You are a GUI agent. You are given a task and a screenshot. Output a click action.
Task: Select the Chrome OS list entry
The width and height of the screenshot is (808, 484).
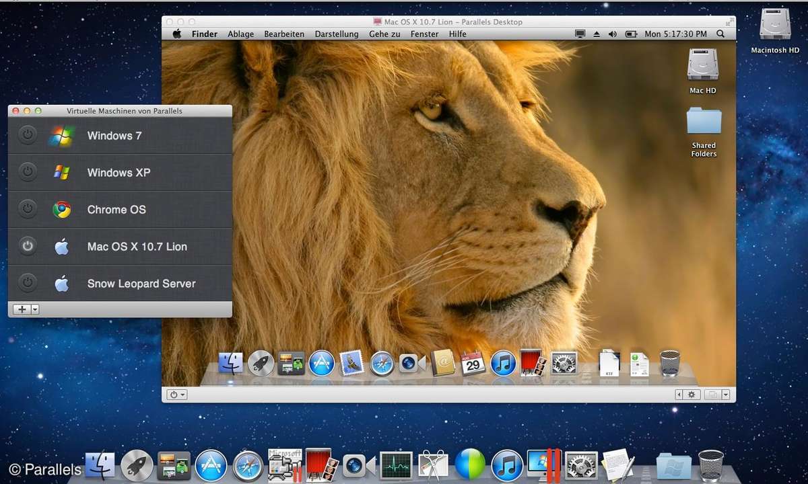coord(120,210)
